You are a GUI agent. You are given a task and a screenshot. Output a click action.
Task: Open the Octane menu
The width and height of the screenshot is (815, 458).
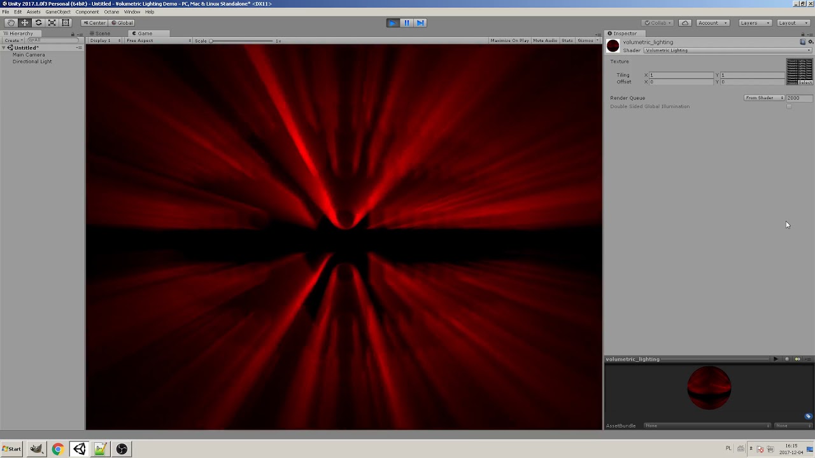coord(111,12)
